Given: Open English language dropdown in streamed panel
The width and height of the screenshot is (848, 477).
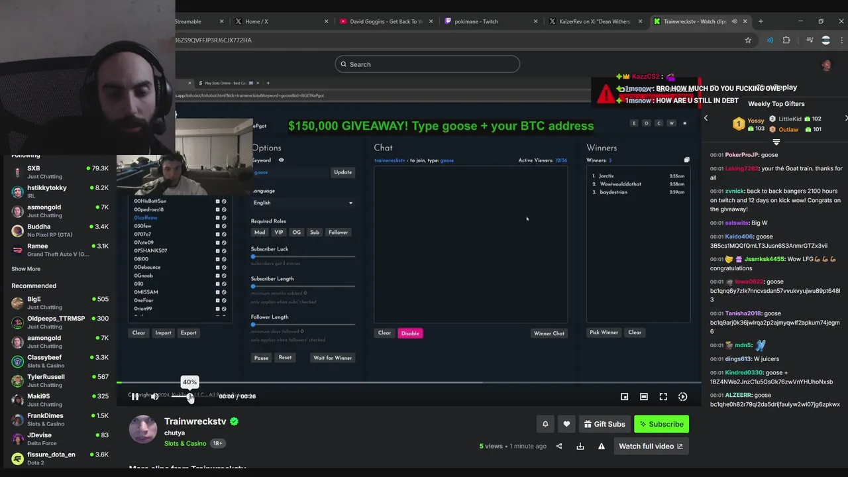Looking at the screenshot, I should pyautogui.click(x=303, y=203).
